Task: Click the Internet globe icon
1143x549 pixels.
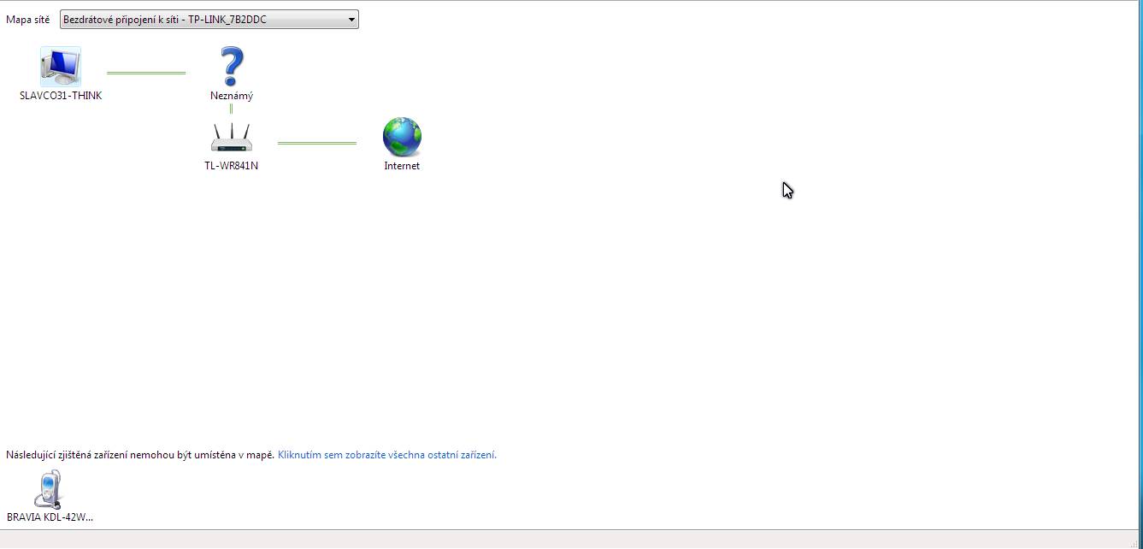Action: [402, 137]
